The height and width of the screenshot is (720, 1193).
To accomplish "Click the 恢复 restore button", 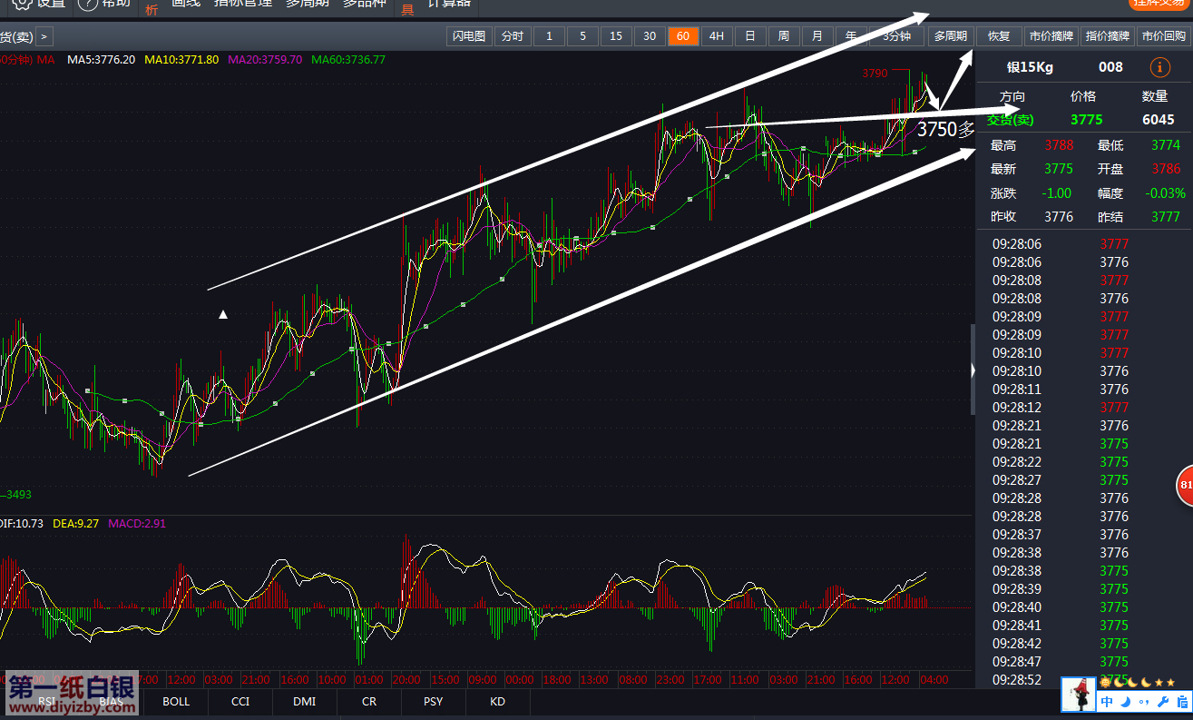I will tap(998, 36).
